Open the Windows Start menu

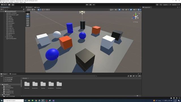(x=2, y=101)
